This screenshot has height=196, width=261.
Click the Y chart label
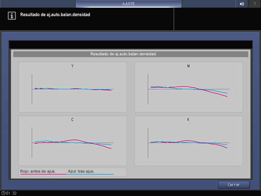coord(72,66)
